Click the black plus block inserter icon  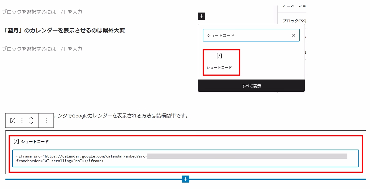201,17
